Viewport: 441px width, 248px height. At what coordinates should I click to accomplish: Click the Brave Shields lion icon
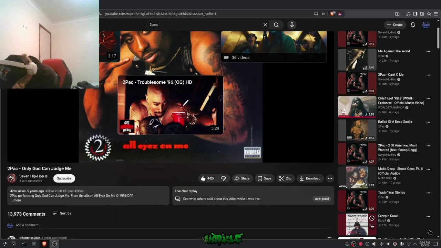(x=332, y=14)
